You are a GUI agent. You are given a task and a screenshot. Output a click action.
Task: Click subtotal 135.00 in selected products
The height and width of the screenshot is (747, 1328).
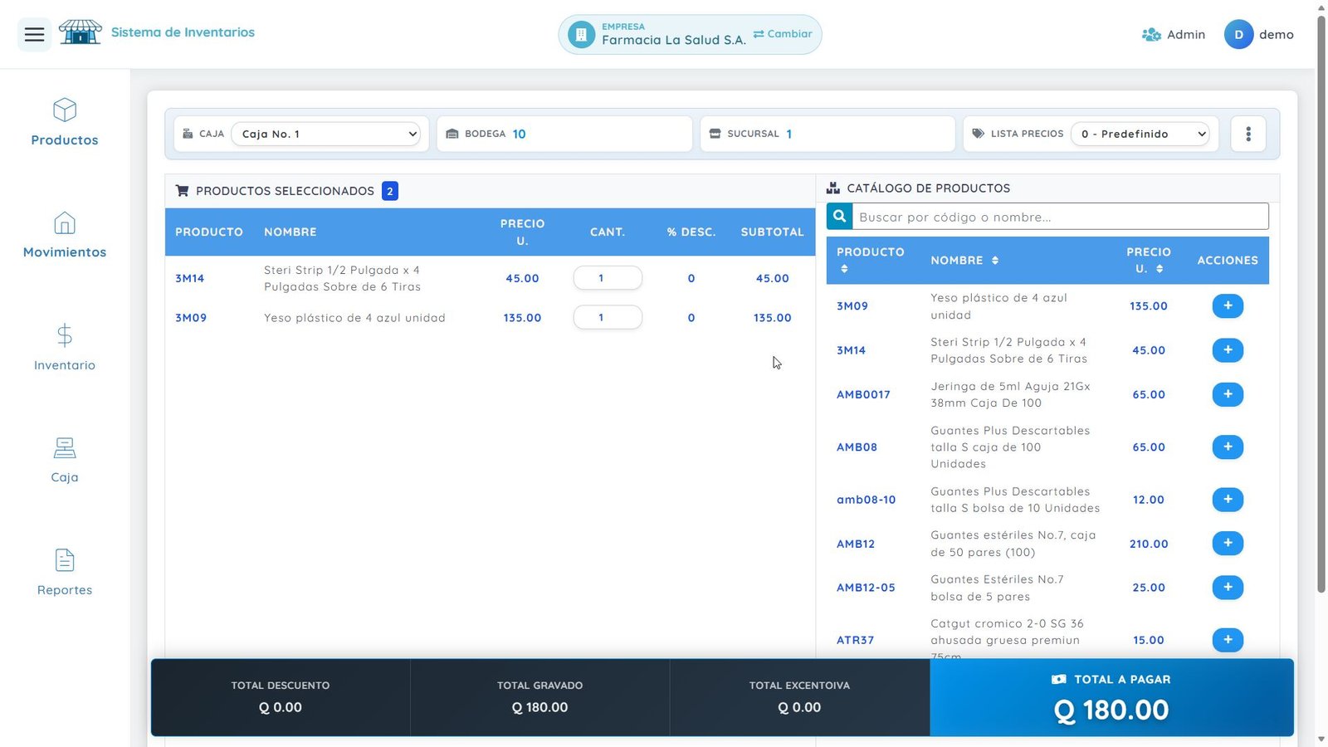772,317
